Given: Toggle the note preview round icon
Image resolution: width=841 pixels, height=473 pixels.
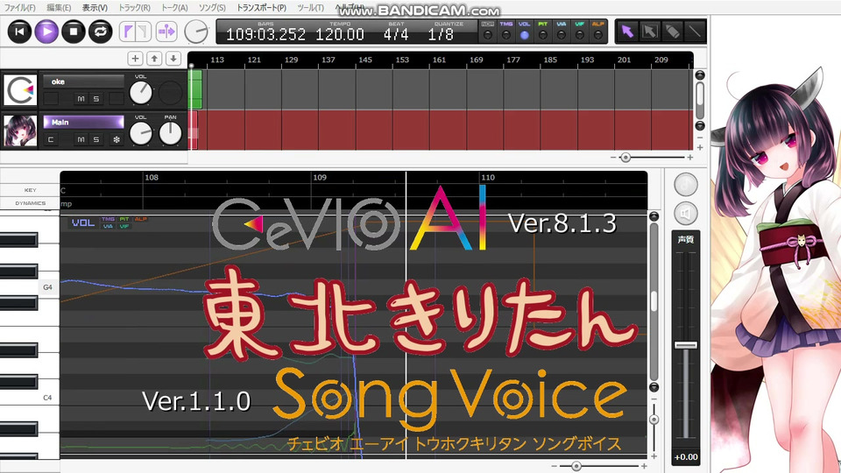Looking at the screenshot, I should pos(685,184).
